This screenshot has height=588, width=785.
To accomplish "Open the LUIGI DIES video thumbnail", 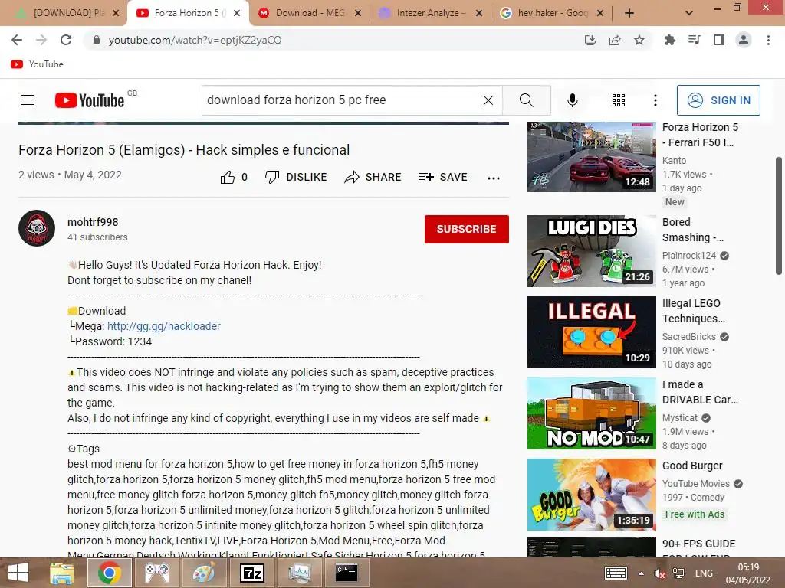I will (591, 251).
